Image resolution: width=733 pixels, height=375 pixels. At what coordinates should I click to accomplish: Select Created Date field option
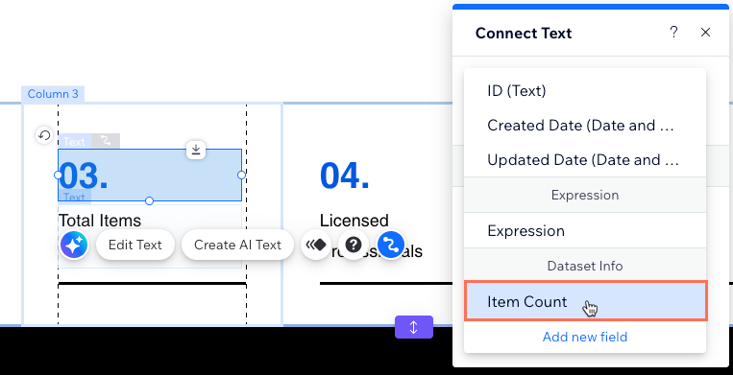585,125
